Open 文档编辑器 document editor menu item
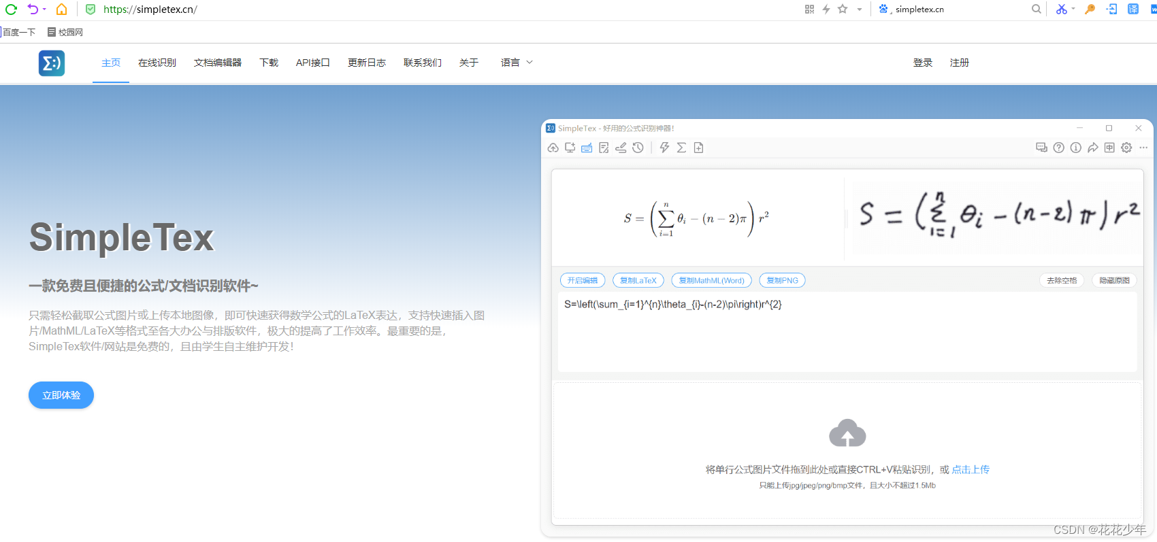Screen dimensions: 1157x542 pos(218,63)
